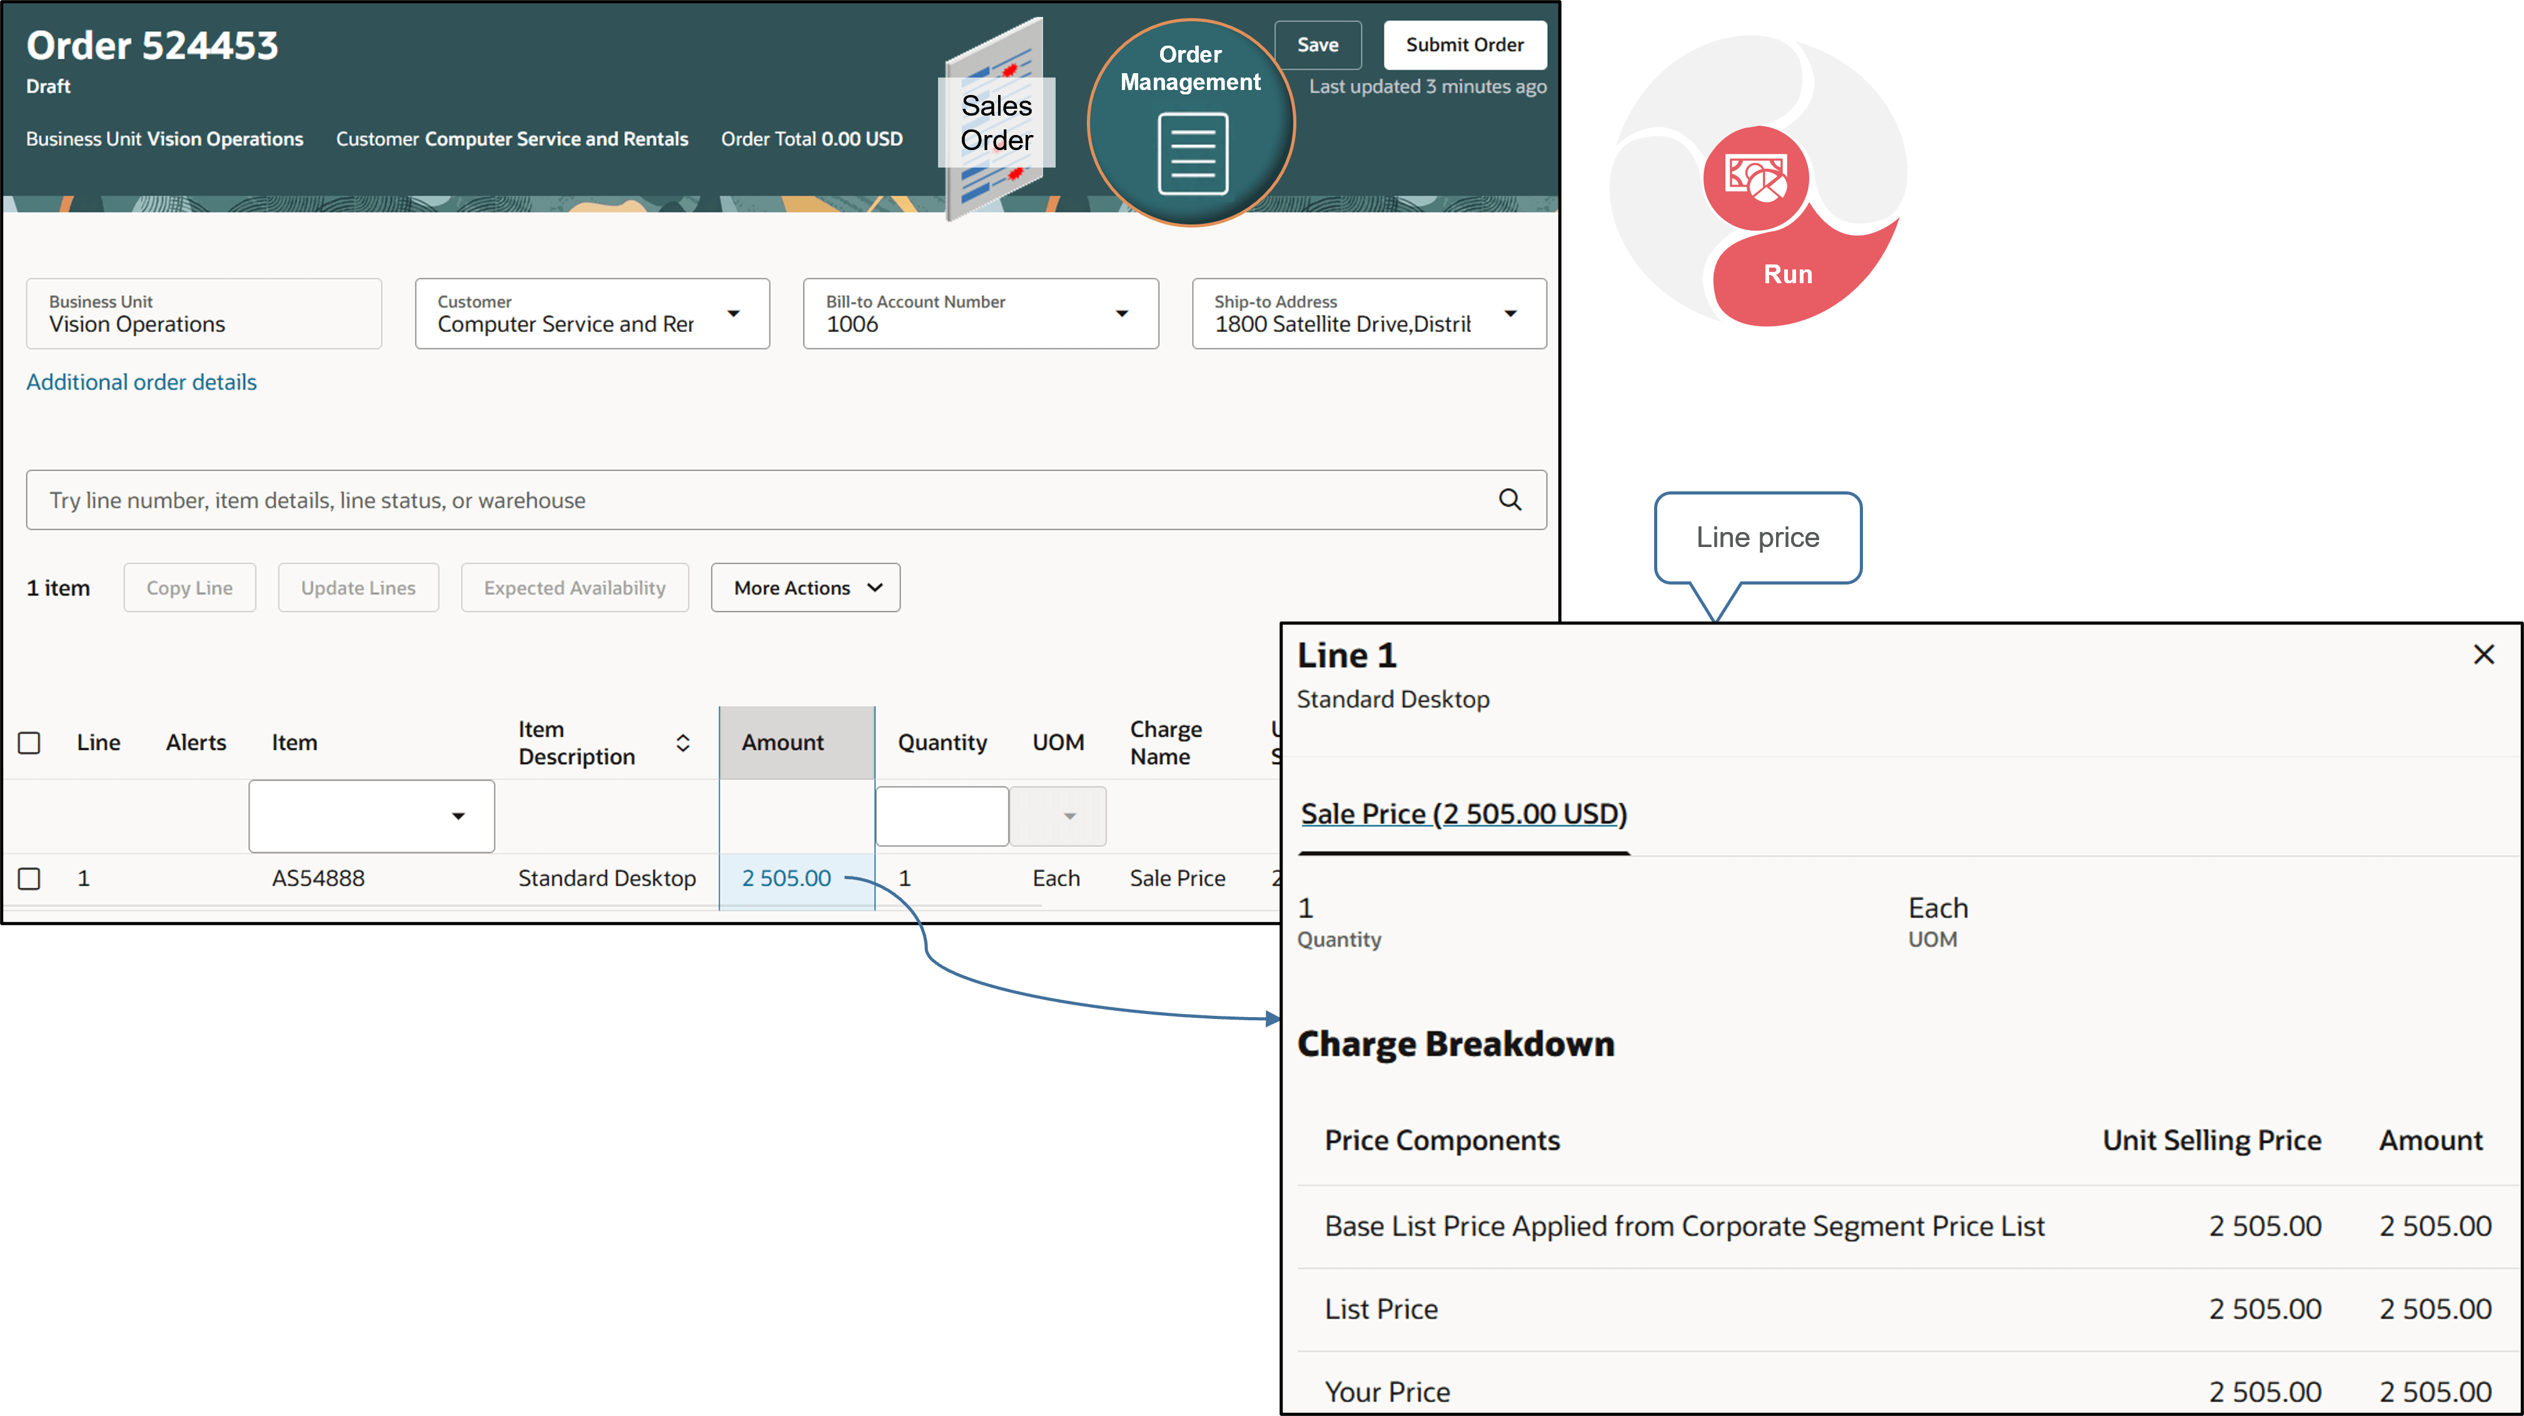Open the More Actions menu
The width and height of the screenshot is (2524, 1416).
click(x=804, y=588)
